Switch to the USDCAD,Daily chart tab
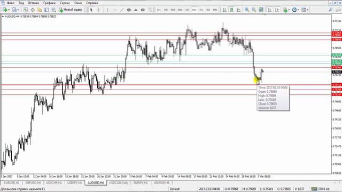Image resolution: width=342 pixels, height=192 pixels. click(119, 182)
